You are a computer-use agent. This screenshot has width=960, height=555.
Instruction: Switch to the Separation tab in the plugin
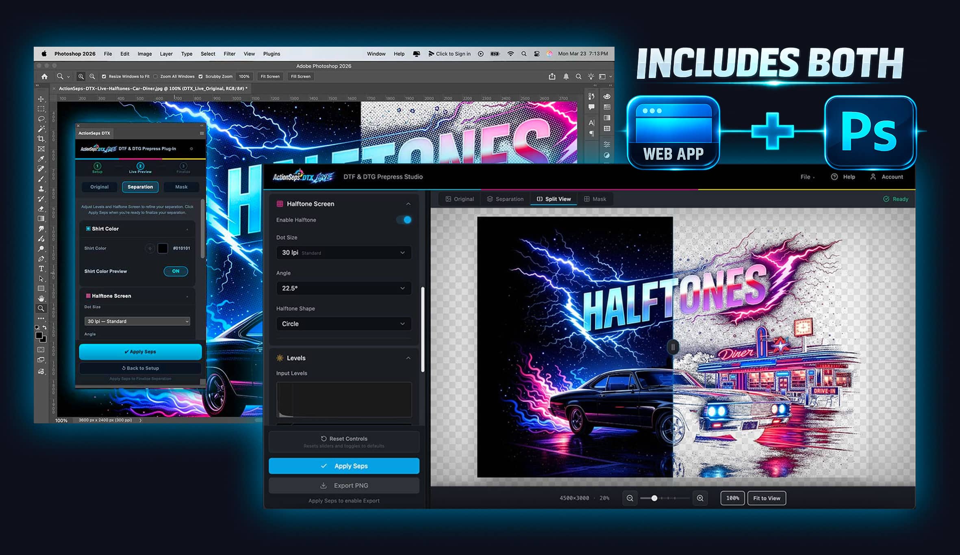click(140, 187)
